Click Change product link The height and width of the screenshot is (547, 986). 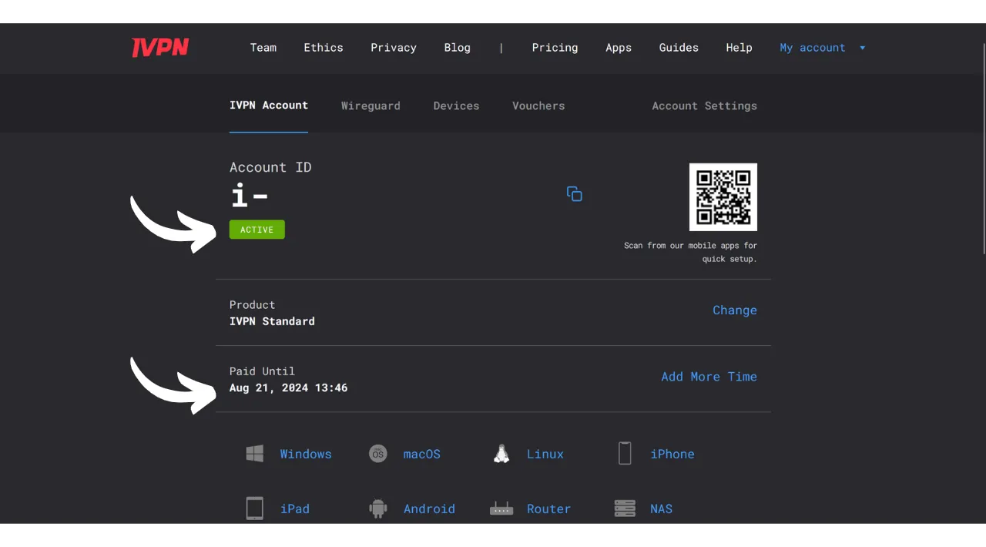(x=735, y=310)
